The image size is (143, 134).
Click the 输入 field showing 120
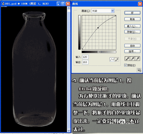(x=85, y=57)
